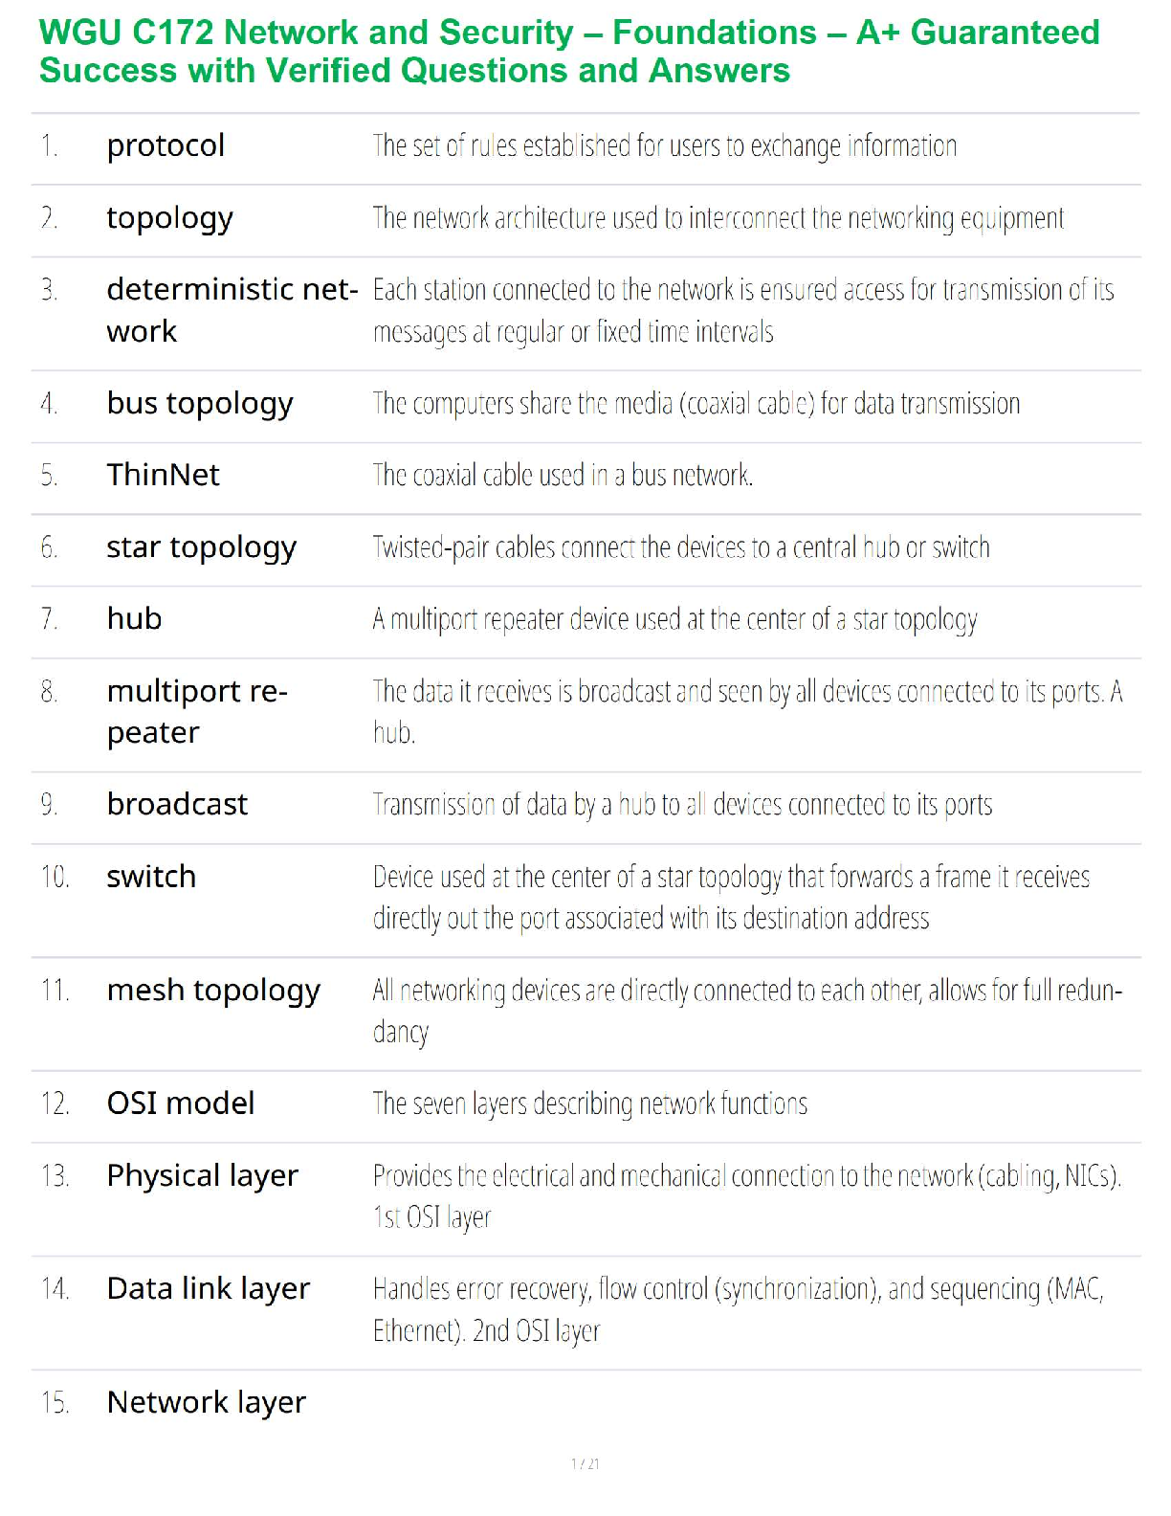Select the "bus topology" term
This screenshot has height=1516, width=1171.
point(199,404)
